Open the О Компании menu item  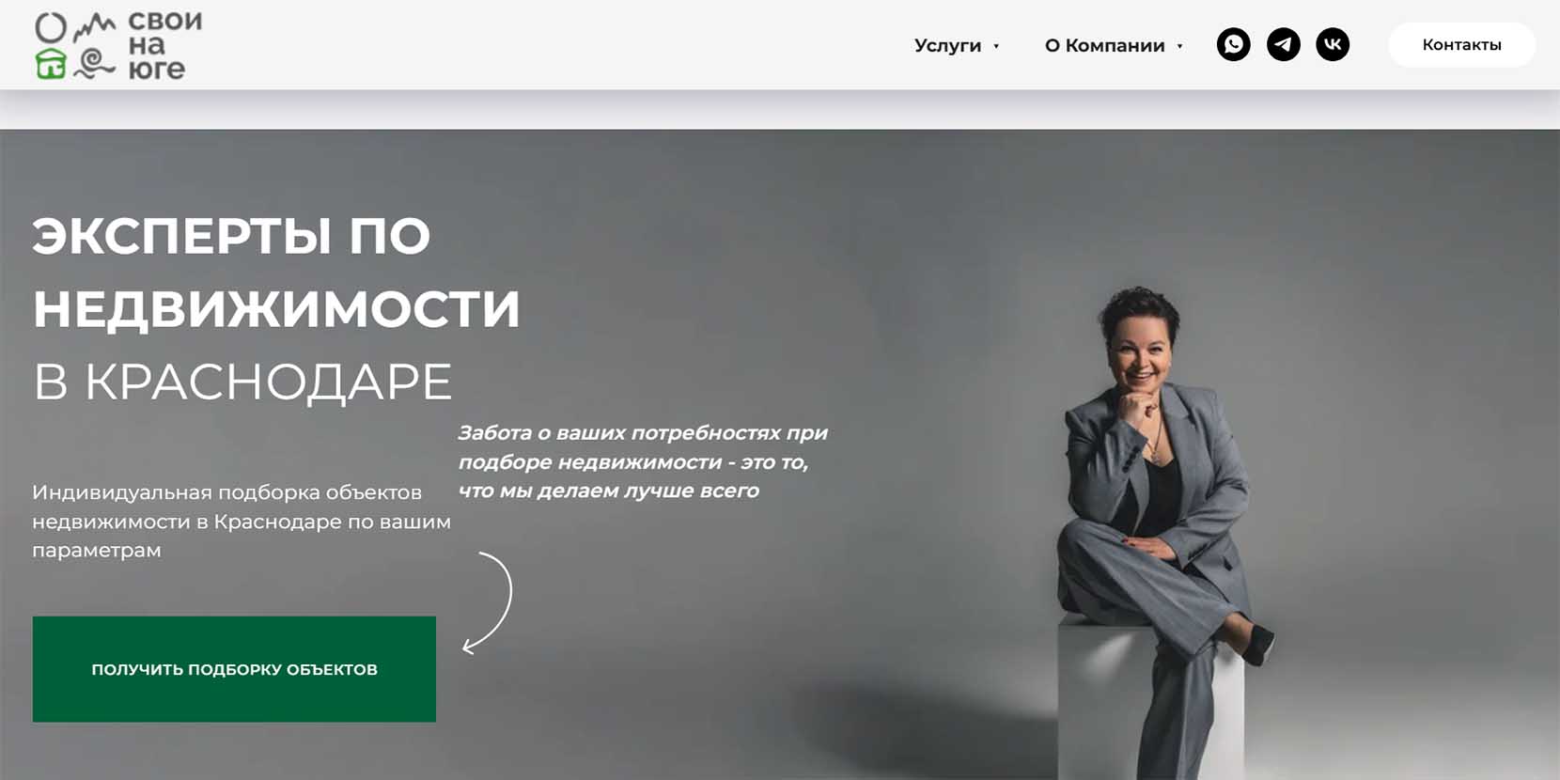pos(1104,45)
